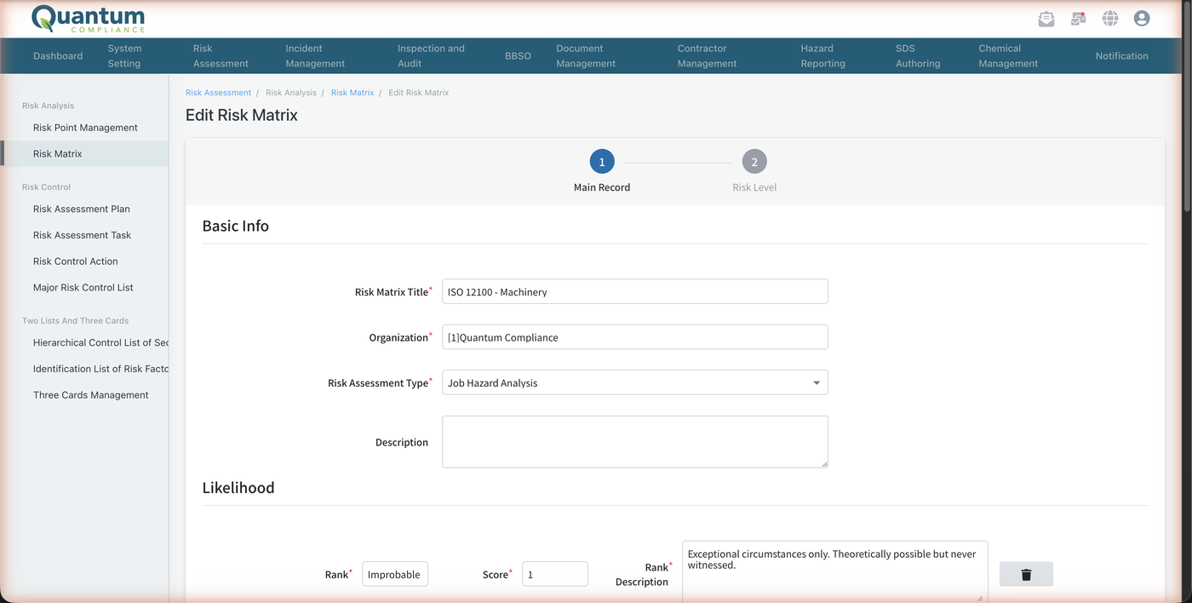
Task: Click the Quantum Compliance logo
Action: coord(88,19)
